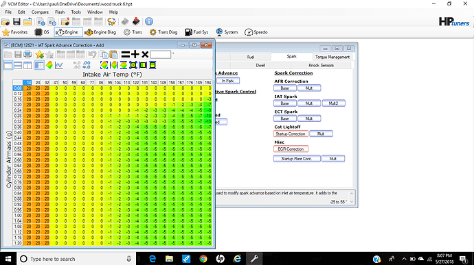
Task: Open the Engine Diag section
Action: pyautogui.click(x=101, y=32)
